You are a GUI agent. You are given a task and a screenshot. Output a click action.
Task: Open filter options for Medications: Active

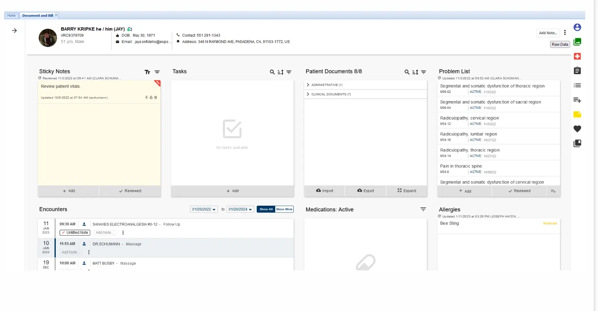coord(423,210)
